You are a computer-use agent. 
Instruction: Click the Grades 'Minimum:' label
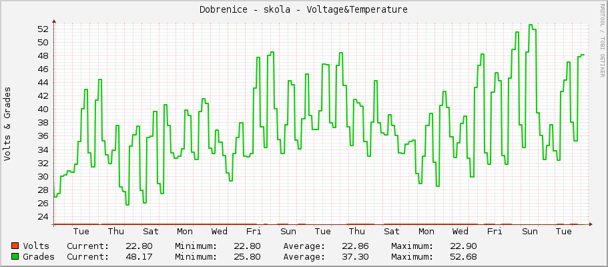pyautogui.click(x=196, y=257)
